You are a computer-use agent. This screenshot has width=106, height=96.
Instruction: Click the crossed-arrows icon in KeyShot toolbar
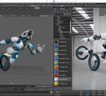coord(74,6)
